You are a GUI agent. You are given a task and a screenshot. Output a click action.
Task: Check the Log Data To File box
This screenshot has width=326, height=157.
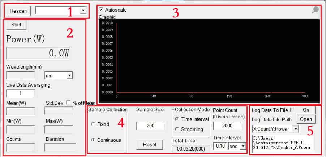292,110
